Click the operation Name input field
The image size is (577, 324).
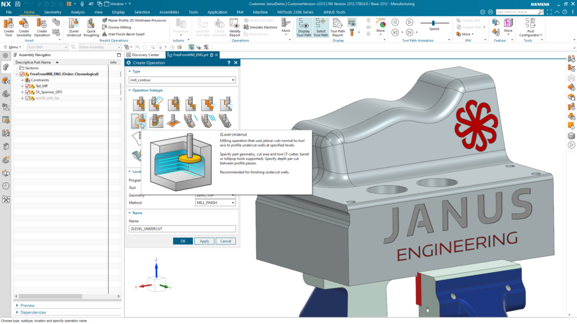pyautogui.click(x=182, y=229)
